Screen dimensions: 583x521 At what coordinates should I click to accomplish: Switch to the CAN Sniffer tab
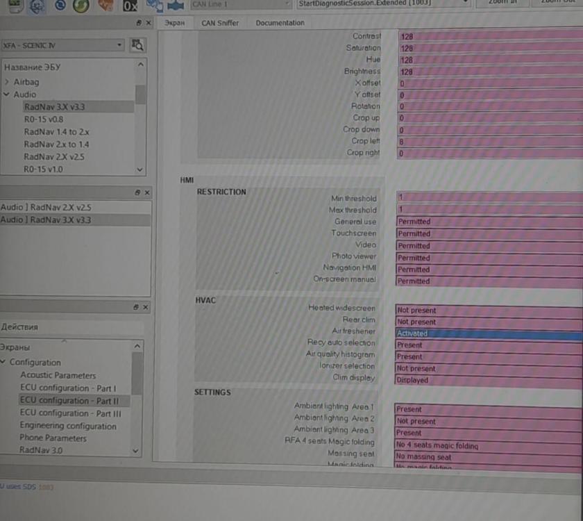click(220, 23)
